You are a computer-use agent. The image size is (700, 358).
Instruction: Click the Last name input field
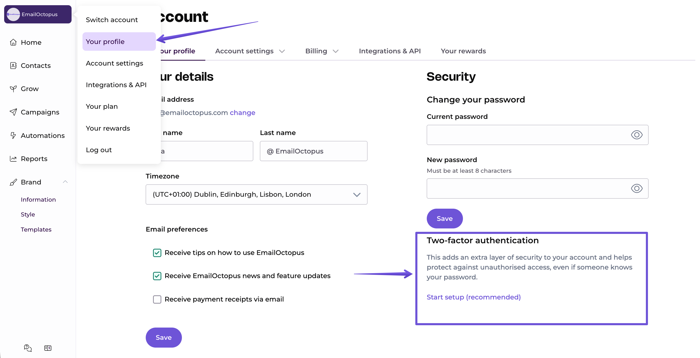[x=313, y=151]
